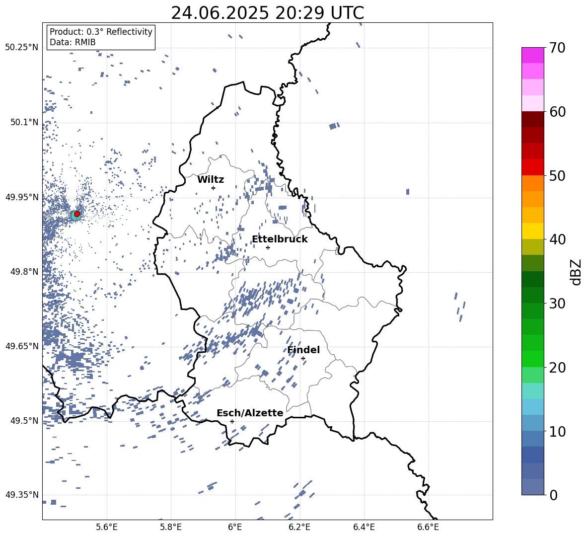The image size is (588, 537).
Task: Click the 0 tick label on colorbar
Action: 553,495
